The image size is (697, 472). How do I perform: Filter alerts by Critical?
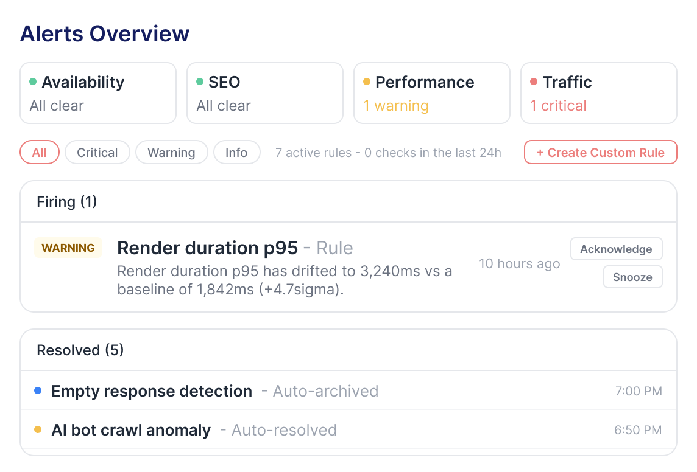[97, 152]
